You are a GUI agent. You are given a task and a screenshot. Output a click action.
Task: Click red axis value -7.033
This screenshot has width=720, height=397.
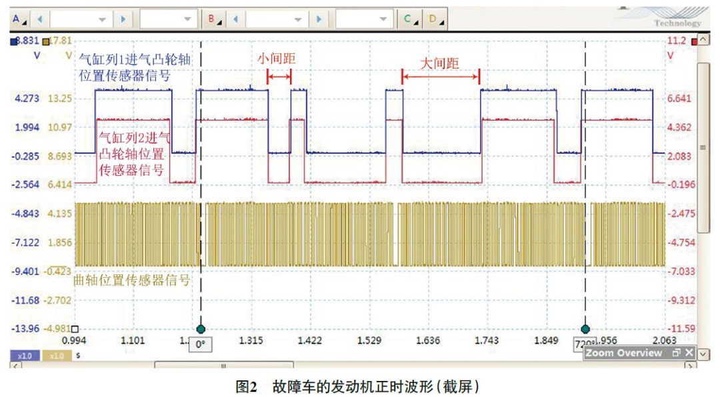click(x=681, y=271)
